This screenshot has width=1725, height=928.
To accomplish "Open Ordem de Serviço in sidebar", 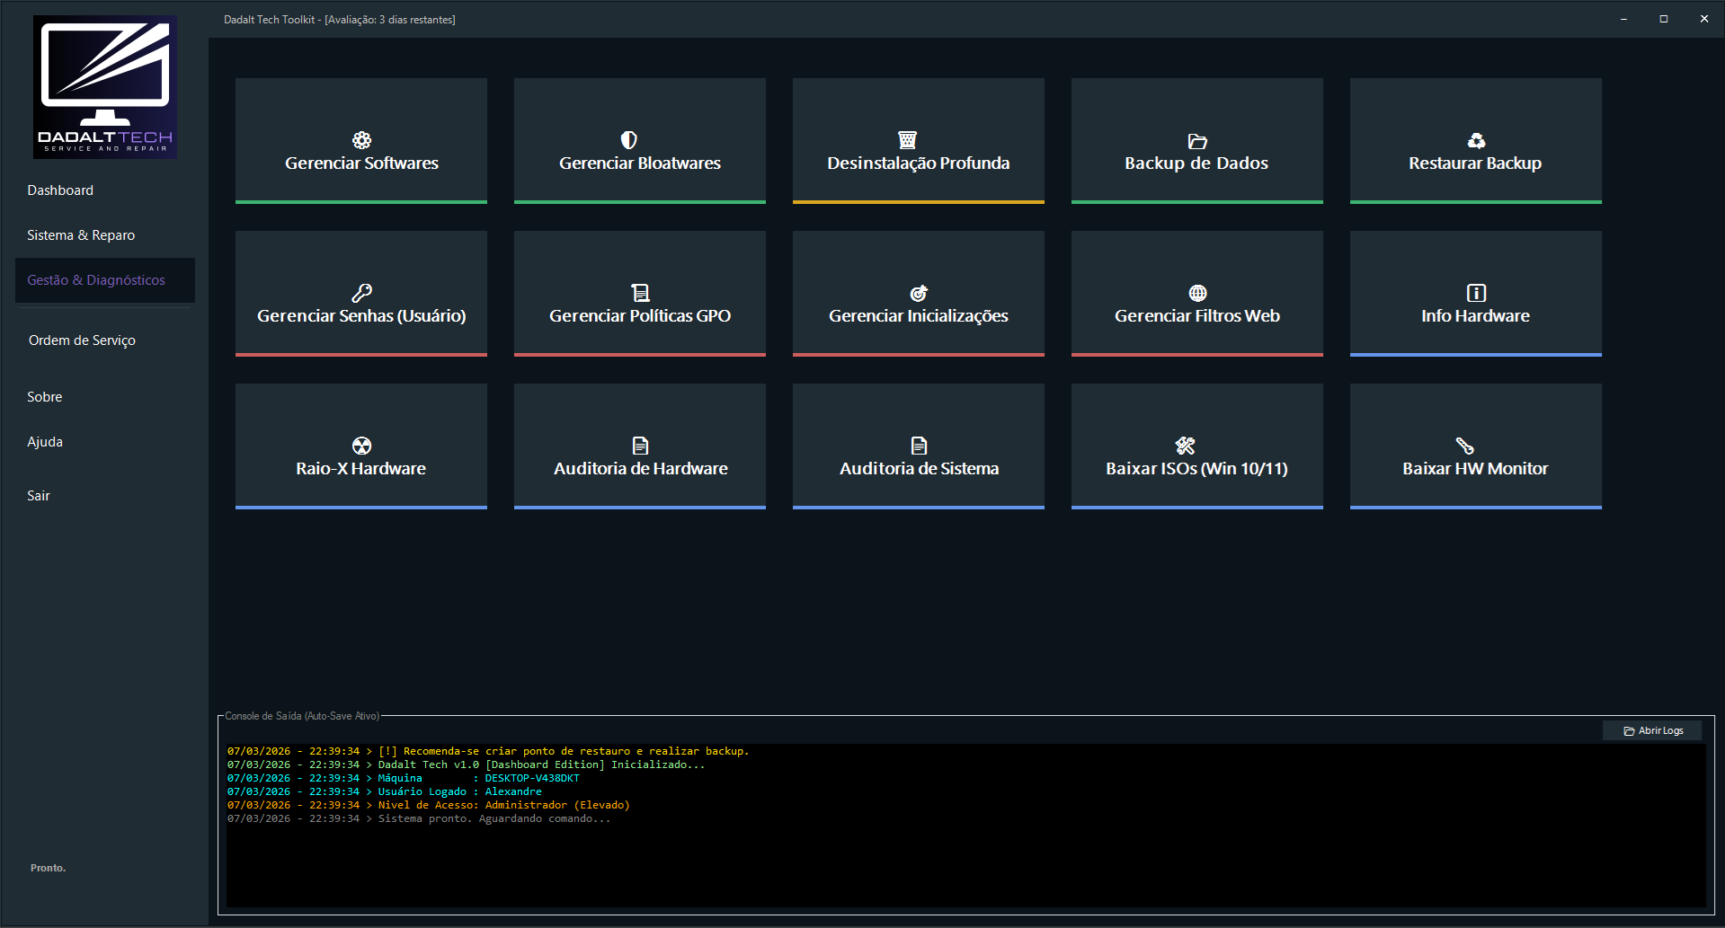I will (x=82, y=340).
